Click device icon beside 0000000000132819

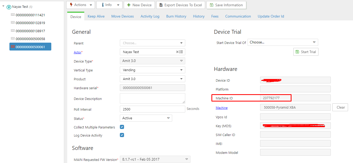click(13, 23)
